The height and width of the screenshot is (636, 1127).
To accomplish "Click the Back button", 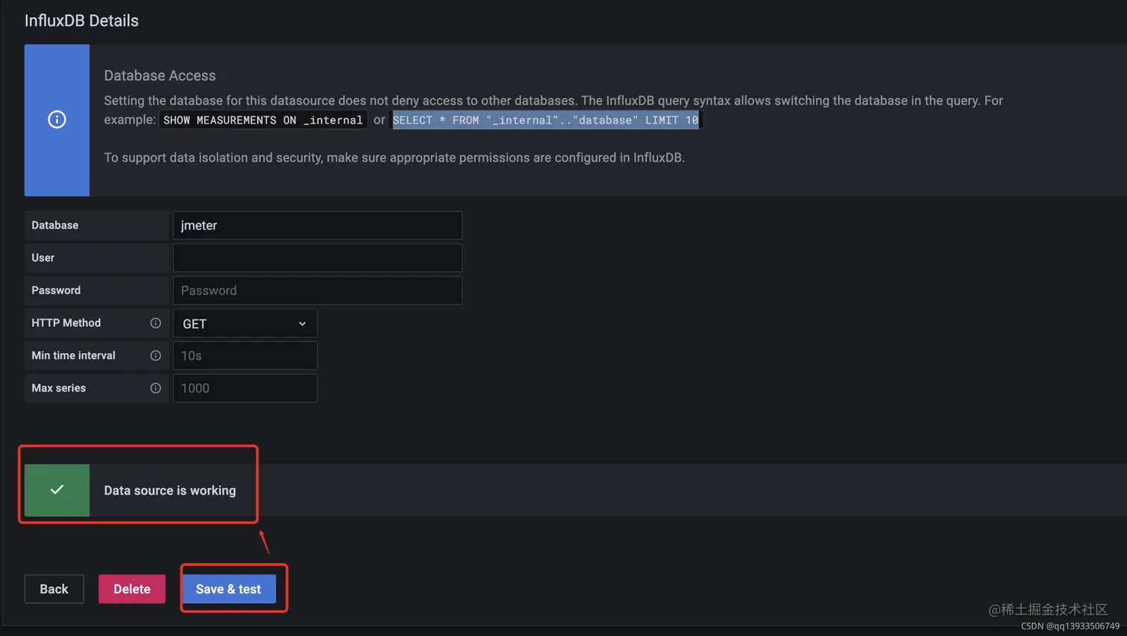I will [54, 589].
